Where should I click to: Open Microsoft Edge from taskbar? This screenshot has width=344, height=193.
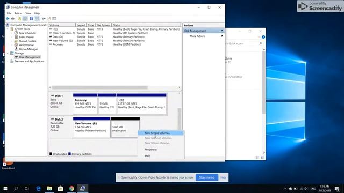[38, 188]
